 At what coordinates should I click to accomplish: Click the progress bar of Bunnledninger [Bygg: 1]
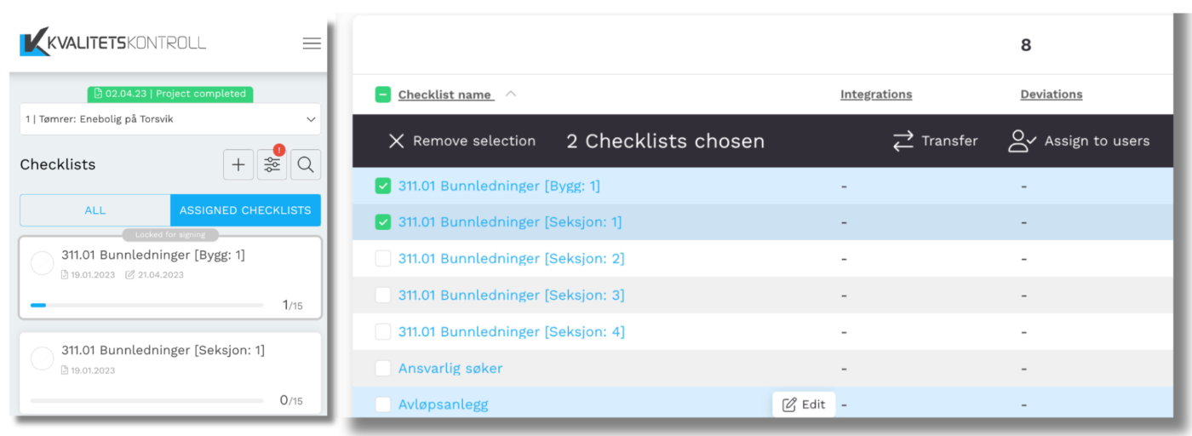(x=146, y=305)
